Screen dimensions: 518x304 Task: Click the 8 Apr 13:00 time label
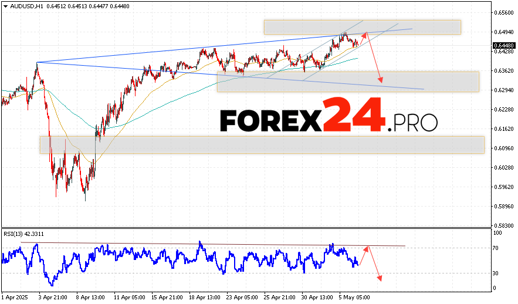[91, 298]
